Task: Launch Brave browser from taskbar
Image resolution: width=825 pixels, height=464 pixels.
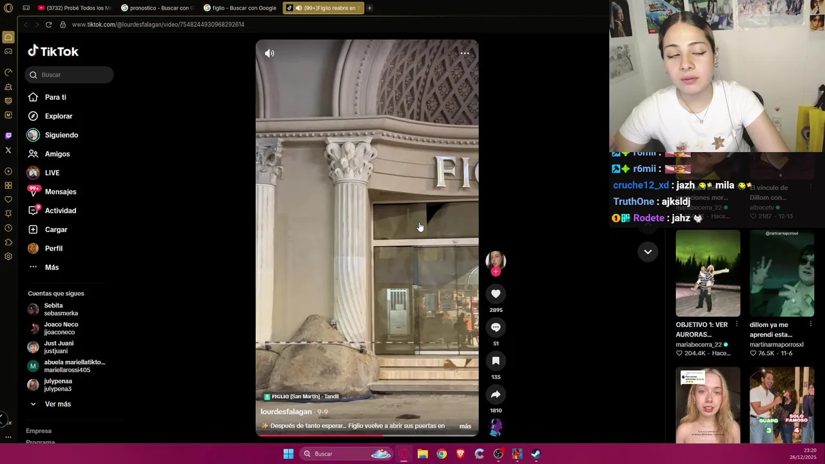Action: point(460,454)
